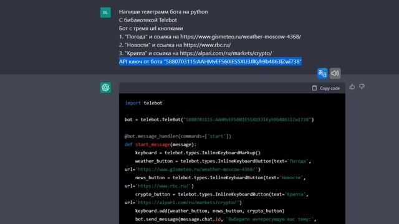This screenshot has height=224, width=399.
Task: Click the 'def start_message(message):' line
Action: point(161,144)
